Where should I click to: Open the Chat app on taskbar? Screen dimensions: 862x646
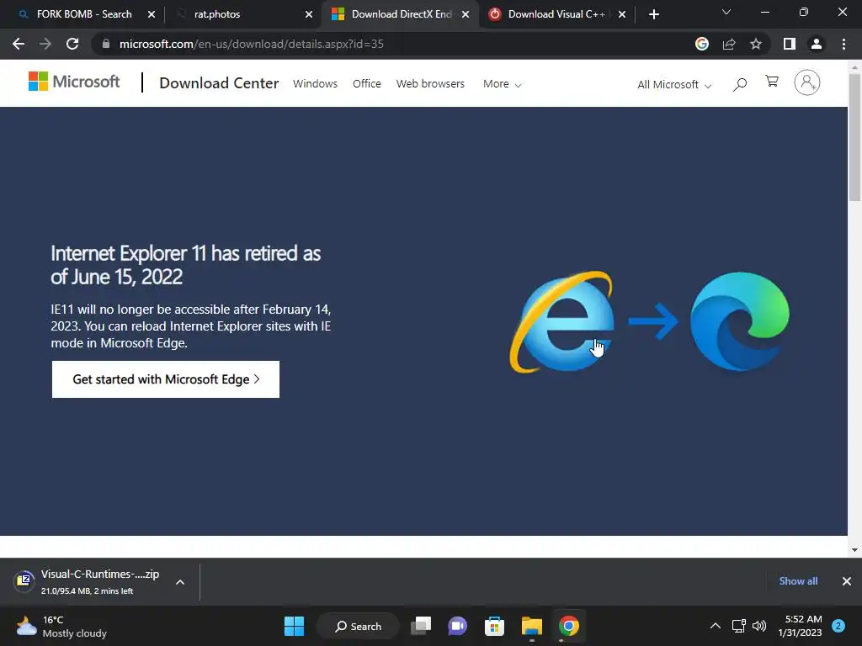[457, 626]
